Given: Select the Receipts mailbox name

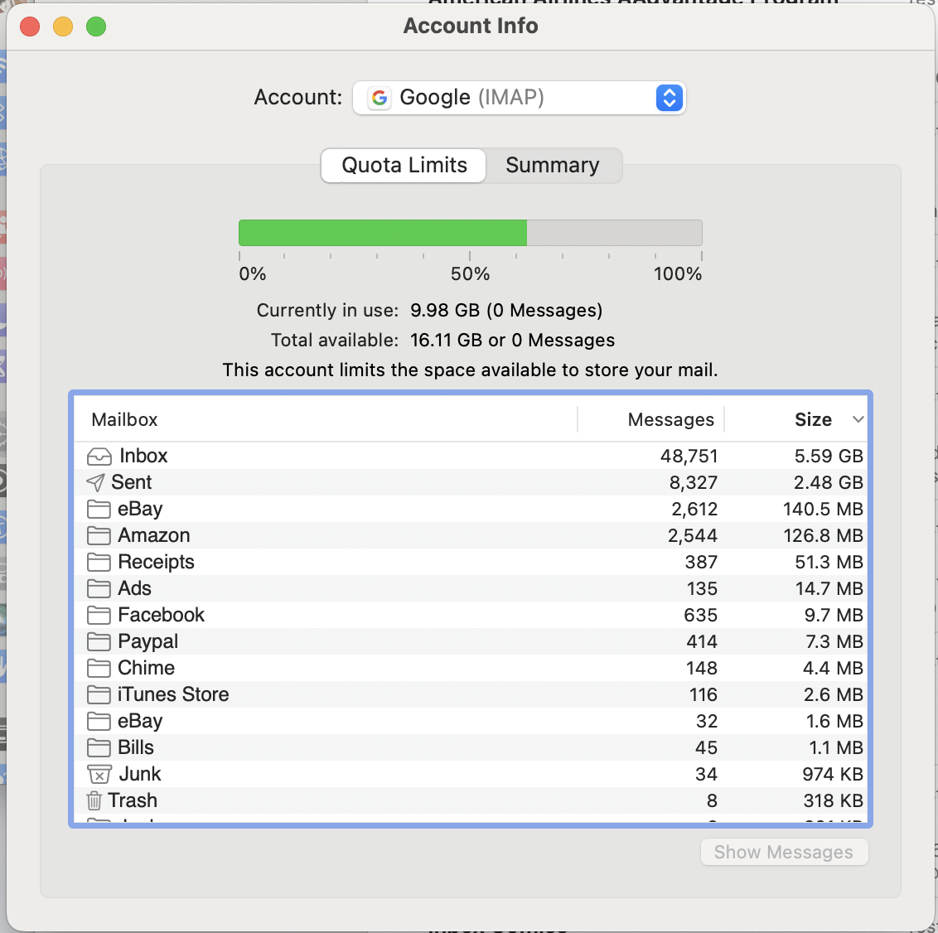Looking at the screenshot, I should click(156, 562).
